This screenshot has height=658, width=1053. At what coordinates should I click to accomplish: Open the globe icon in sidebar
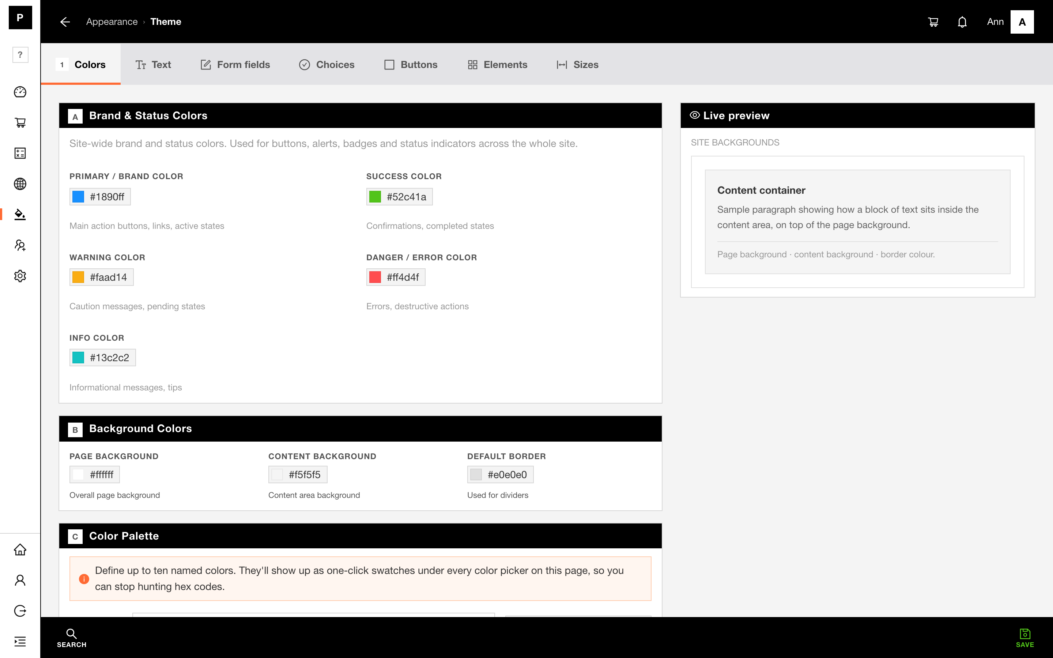pyautogui.click(x=20, y=184)
